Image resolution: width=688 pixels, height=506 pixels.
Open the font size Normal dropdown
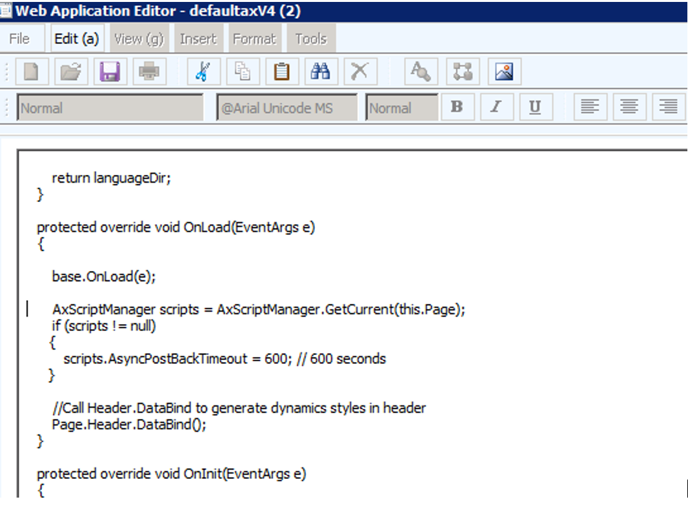(401, 108)
